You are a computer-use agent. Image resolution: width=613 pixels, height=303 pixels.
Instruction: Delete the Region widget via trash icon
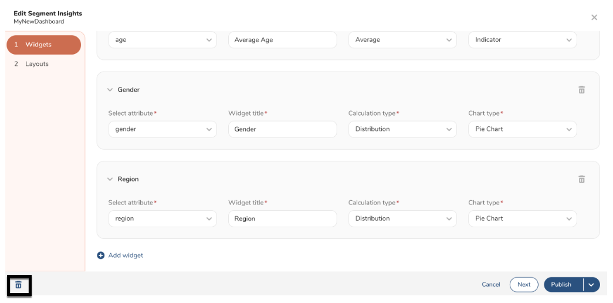[581, 179]
